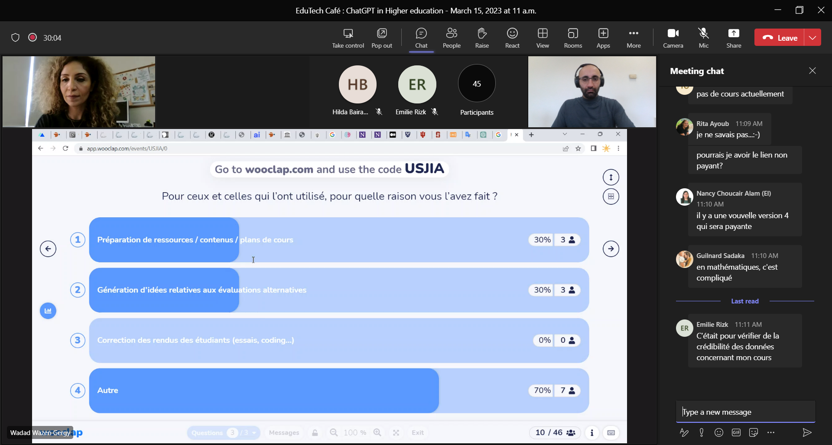Open Hilda Baira participant avatar
Screen dimensions: 832x445
(357, 84)
